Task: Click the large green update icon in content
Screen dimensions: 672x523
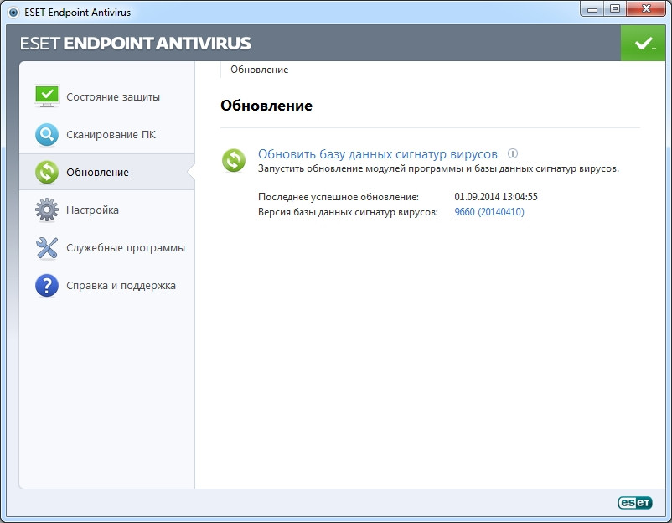Action: tap(234, 160)
